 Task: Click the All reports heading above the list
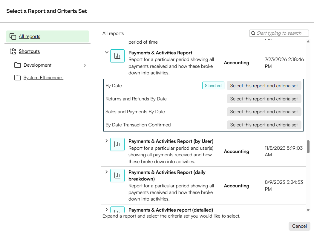113,33
